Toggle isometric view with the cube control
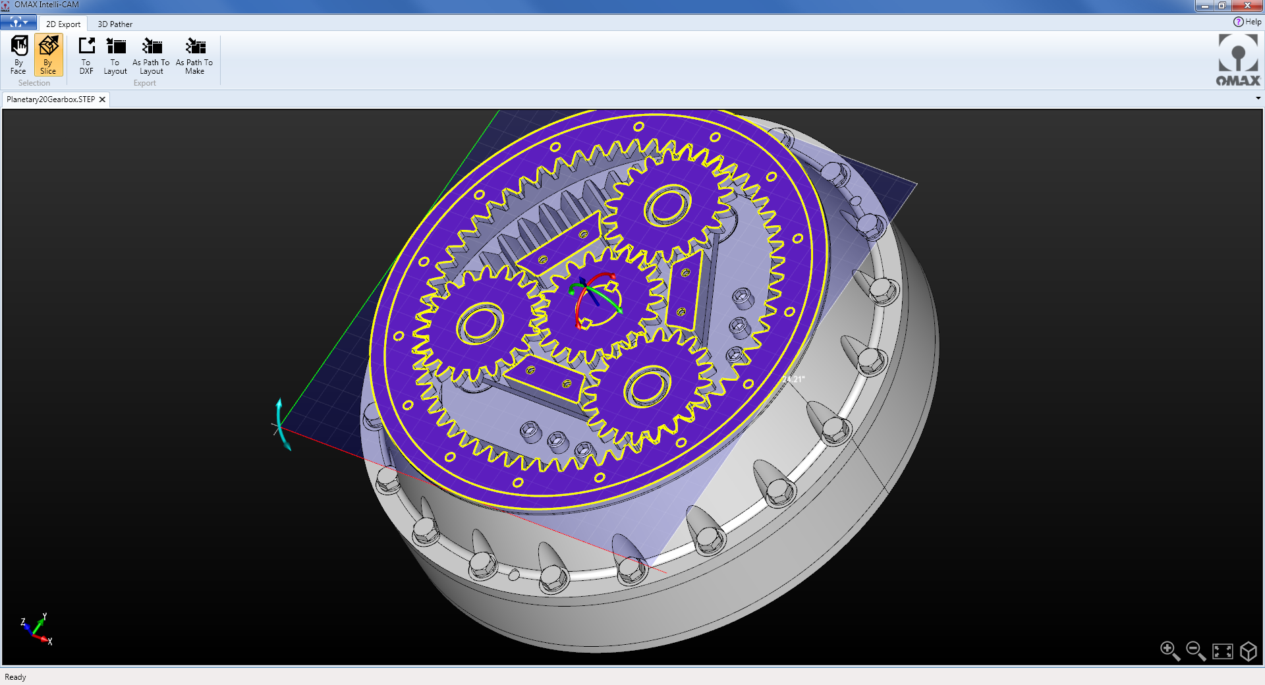The width and height of the screenshot is (1265, 685). [x=1249, y=651]
